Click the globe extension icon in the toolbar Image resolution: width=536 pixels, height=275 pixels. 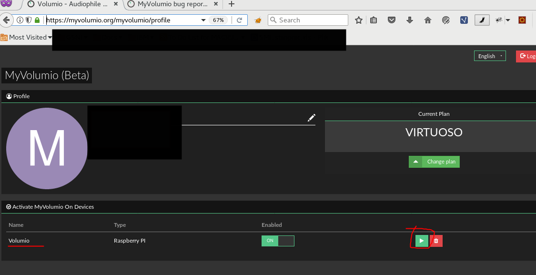coord(446,20)
